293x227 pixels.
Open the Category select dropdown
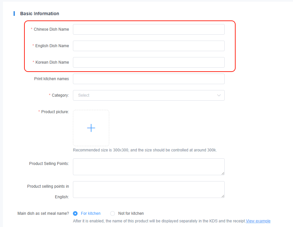click(x=148, y=95)
